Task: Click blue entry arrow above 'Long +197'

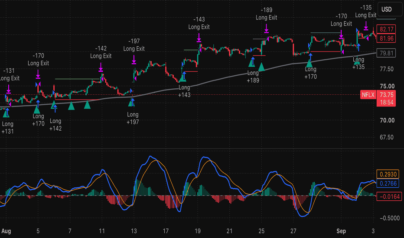Action: pos(133,102)
